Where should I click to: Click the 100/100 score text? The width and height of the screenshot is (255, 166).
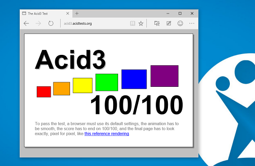point(136,105)
